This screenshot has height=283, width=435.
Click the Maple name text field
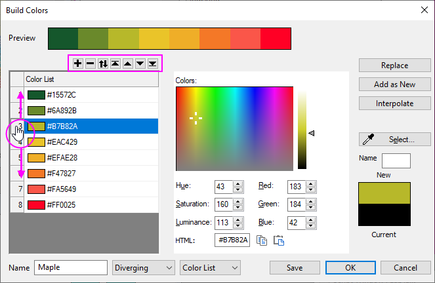tap(71, 267)
